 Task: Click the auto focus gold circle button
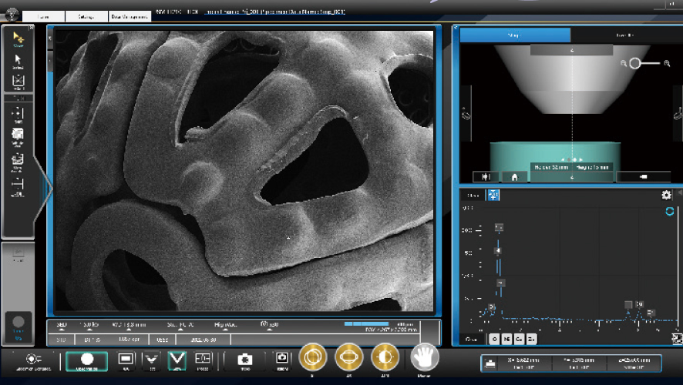pos(313,357)
